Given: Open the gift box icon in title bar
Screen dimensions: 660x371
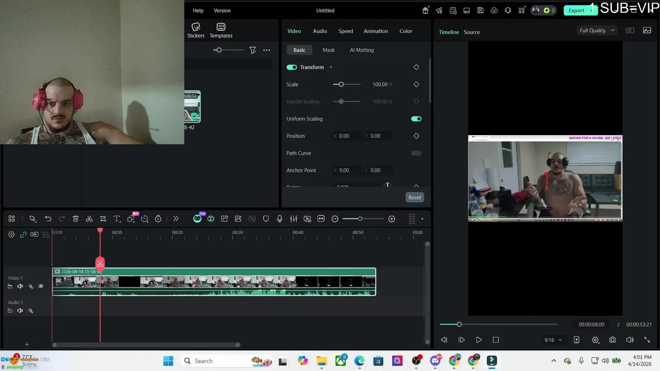Looking at the screenshot, I should 425,10.
